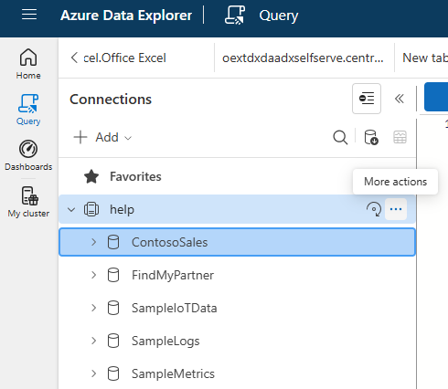
Task: Switch to the New tab query tab
Action: [x=425, y=58]
